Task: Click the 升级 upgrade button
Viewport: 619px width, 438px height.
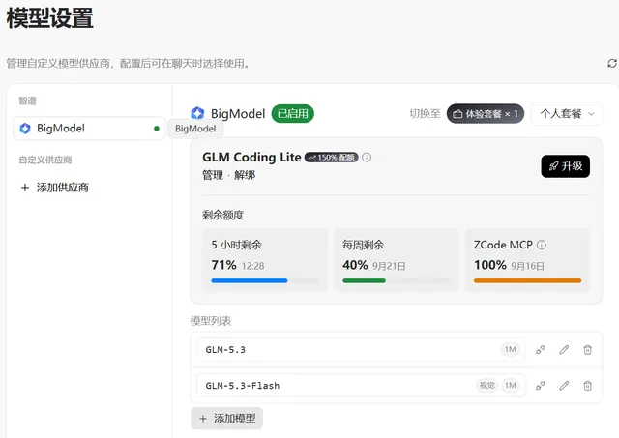Action: point(565,166)
